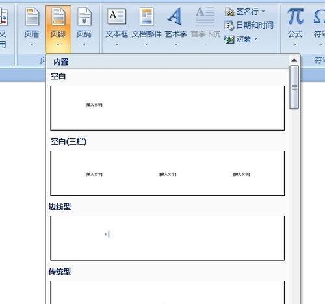325x304 pixels.
Task: Open the dropdown arrow under 公式
Action: (295, 44)
